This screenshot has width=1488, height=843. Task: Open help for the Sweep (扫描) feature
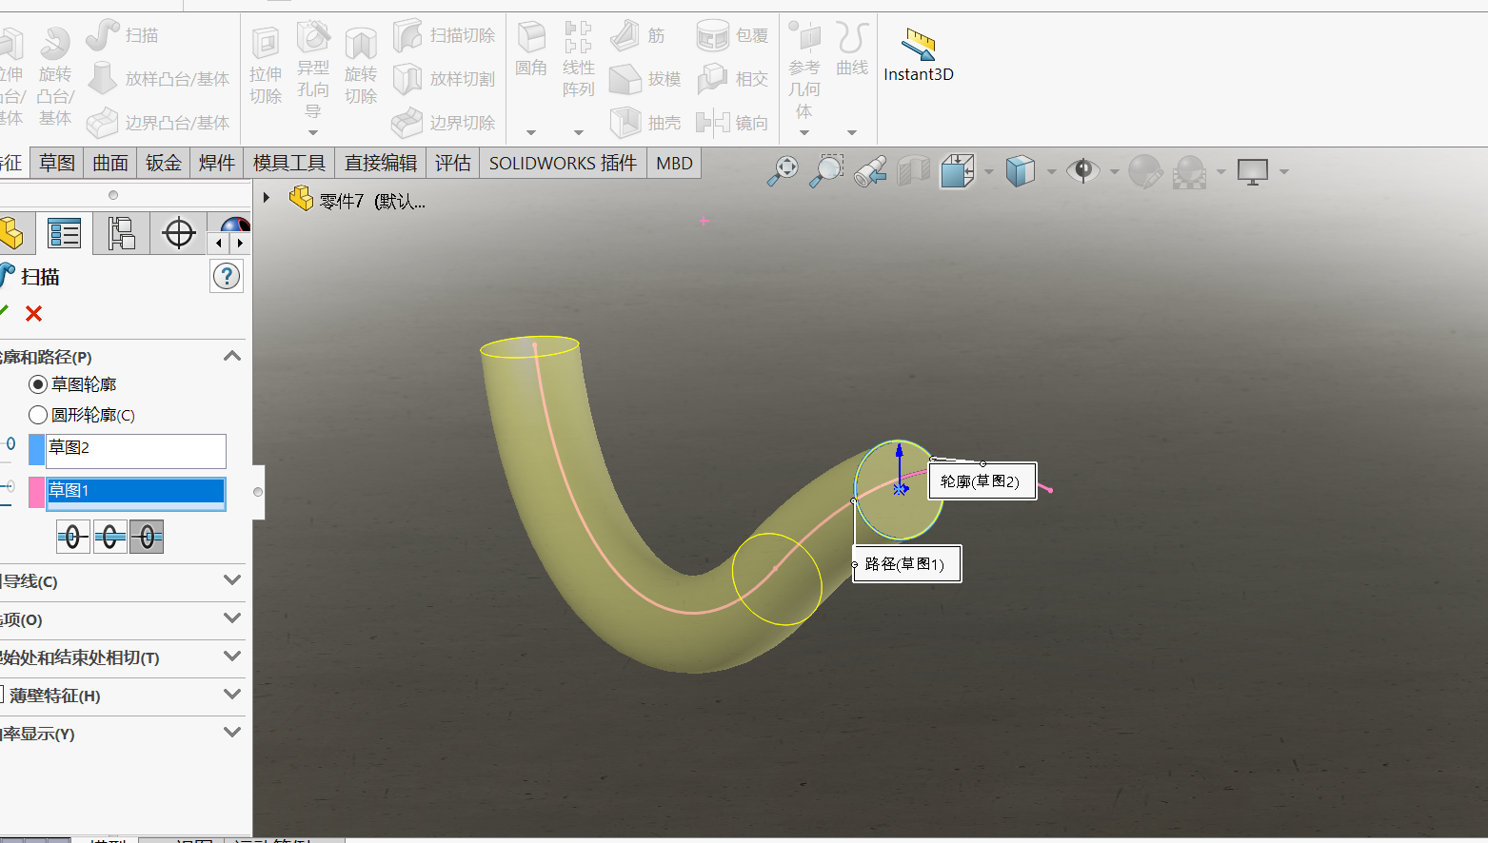coord(227,277)
